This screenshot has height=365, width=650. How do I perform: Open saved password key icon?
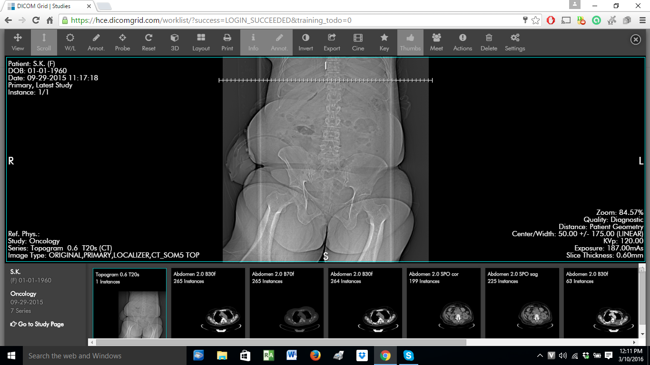pyautogui.click(x=525, y=20)
